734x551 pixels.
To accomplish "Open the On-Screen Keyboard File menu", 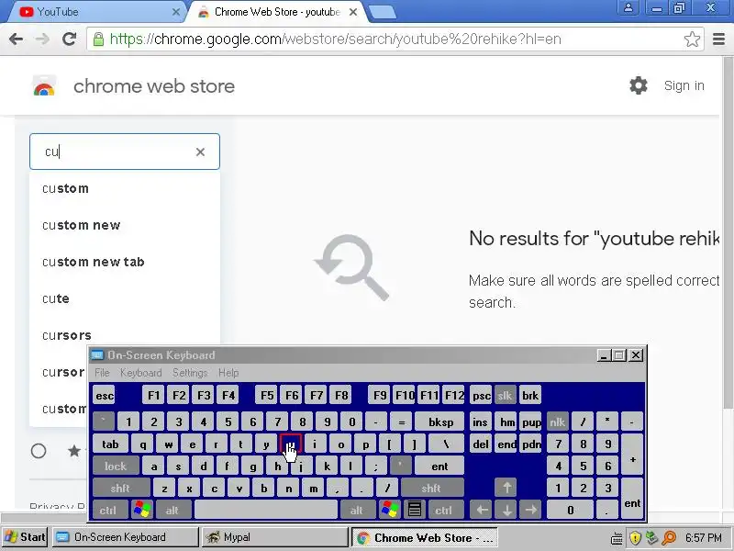I will pos(102,373).
